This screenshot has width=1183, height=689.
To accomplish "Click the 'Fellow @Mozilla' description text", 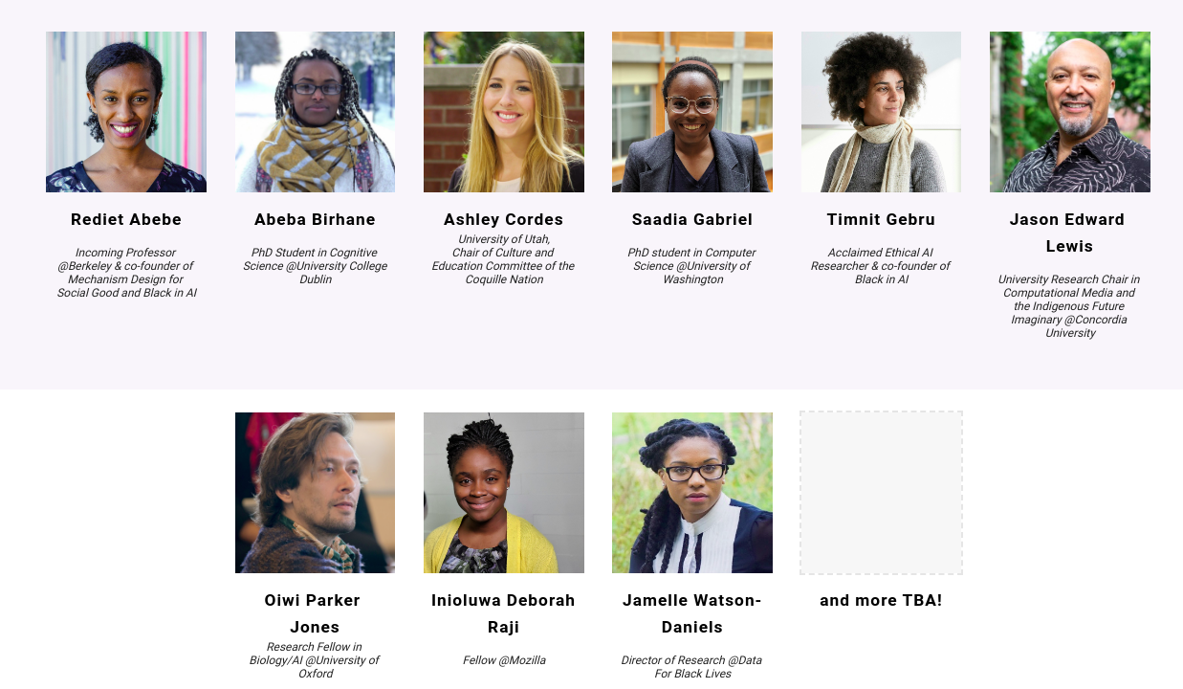I will 504,660.
